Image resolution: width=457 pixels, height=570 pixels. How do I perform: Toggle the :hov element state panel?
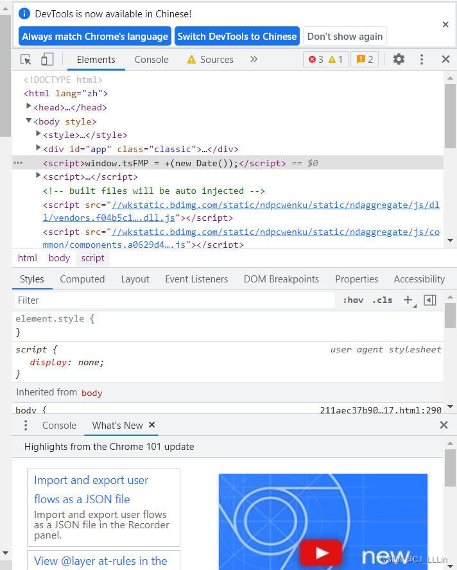point(353,300)
